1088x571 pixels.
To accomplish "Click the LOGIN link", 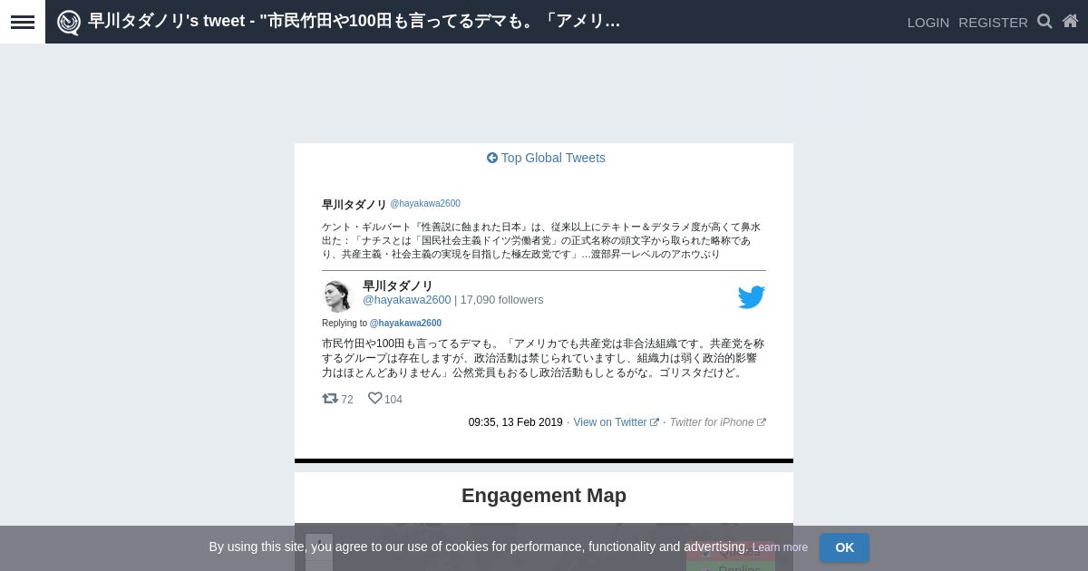I will (x=928, y=23).
